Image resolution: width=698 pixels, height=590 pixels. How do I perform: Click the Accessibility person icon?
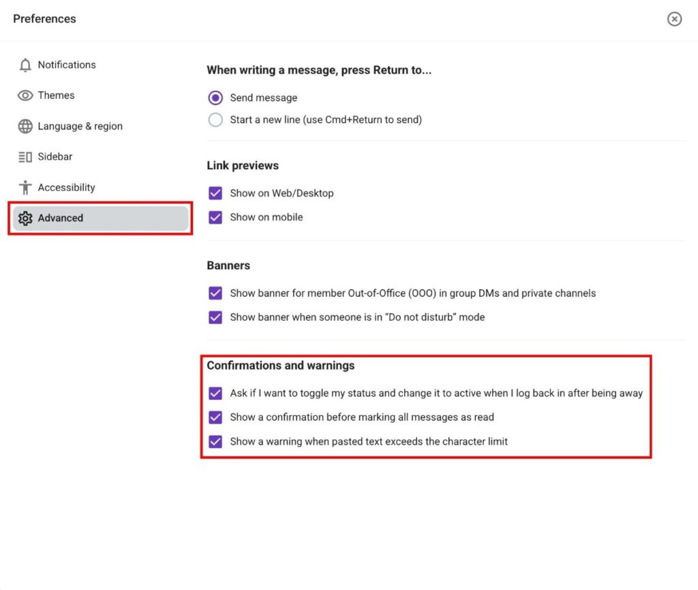25,188
